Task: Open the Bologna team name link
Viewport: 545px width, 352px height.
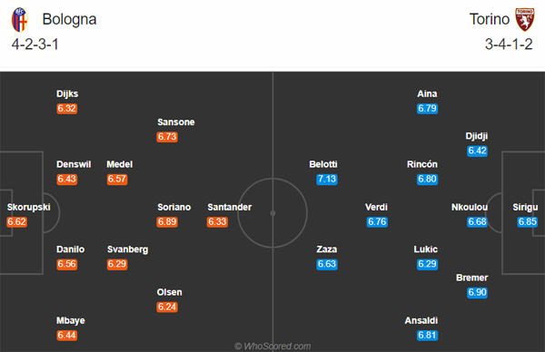Action: tap(69, 19)
